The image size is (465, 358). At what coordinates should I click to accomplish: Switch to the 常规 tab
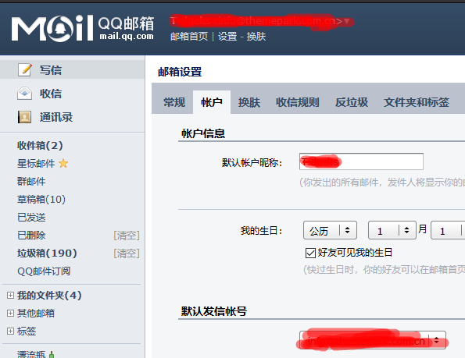pos(174,102)
